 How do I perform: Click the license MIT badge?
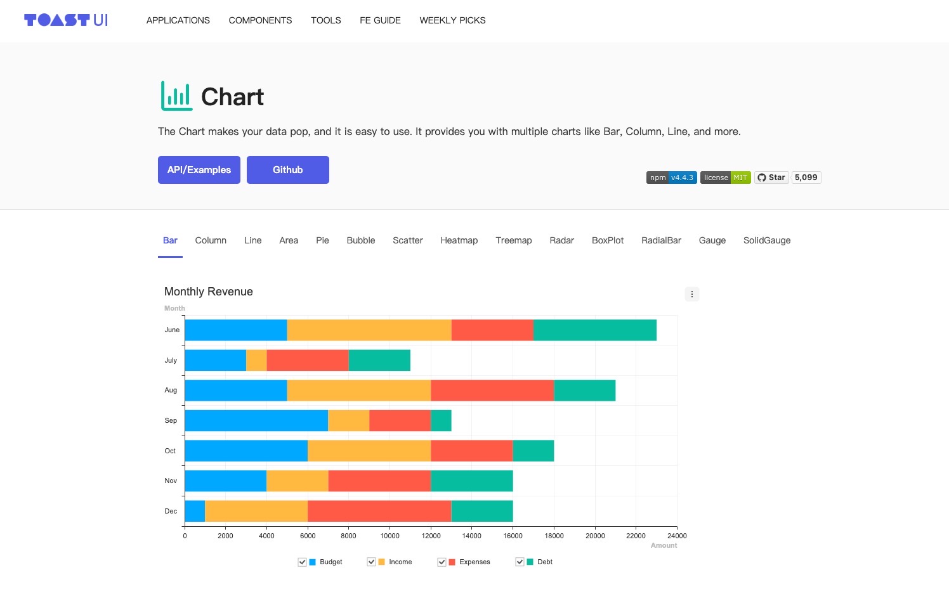(x=726, y=178)
